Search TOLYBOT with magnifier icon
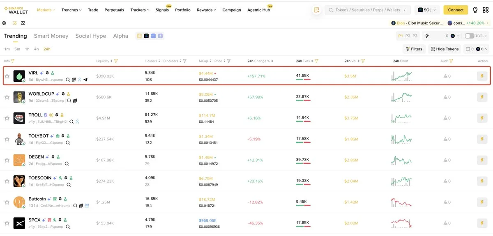493x236 pixels. coord(68,143)
